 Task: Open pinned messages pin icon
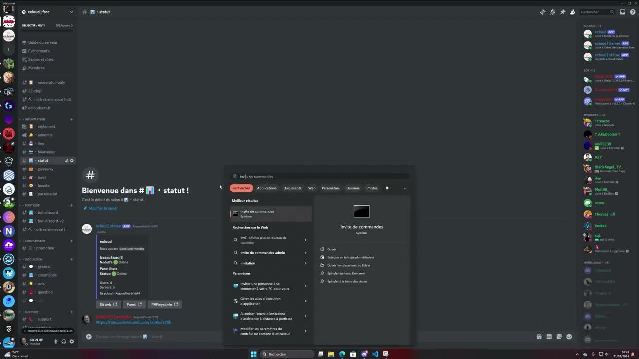(x=563, y=12)
